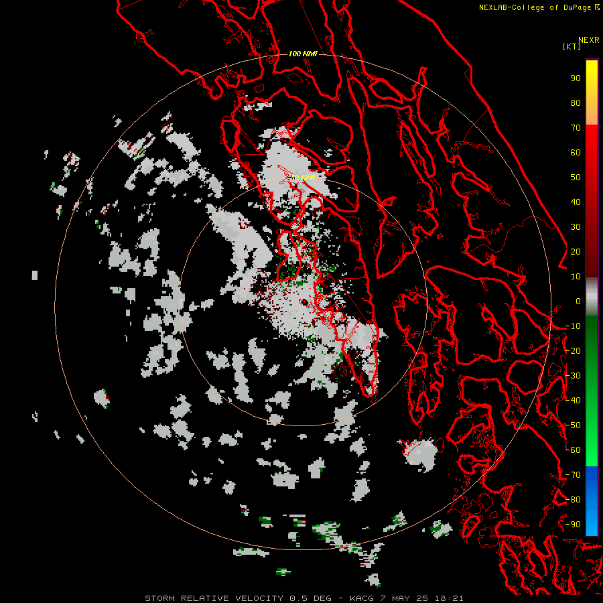The height and width of the screenshot is (603, 603).
Task: Click the 90 value on the velocity scale
Action: (576, 78)
